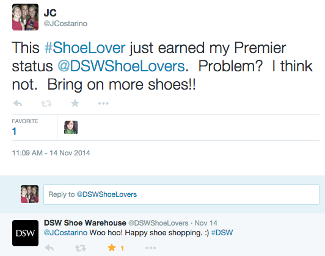Open the tweet timestamp 11:09 AM - 14 Nov 2014

51,153
